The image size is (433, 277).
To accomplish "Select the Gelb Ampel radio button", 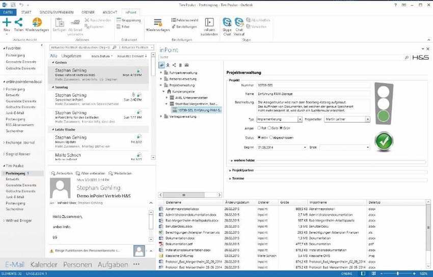I will click(x=269, y=128).
